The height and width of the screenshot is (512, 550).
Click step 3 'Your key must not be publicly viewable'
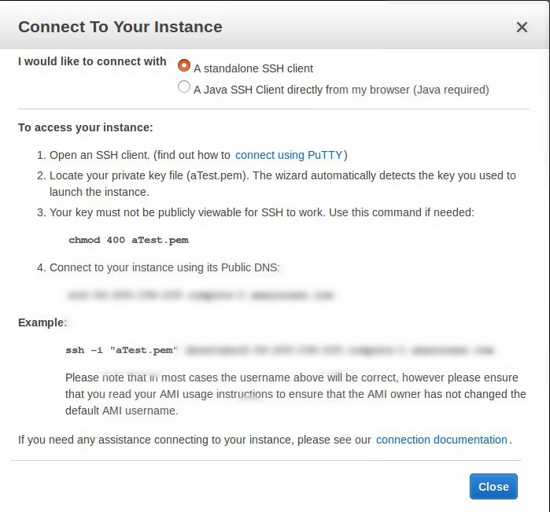[262, 212]
